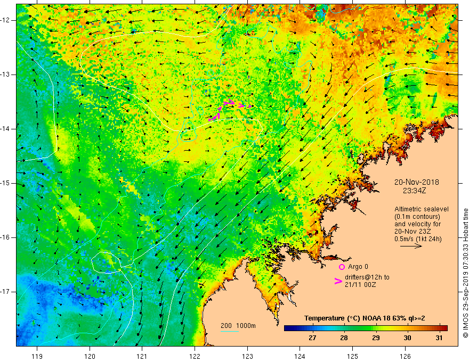The width and height of the screenshot is (469, 362).
Task: Click the '200 1000m' depth label
Action: point(238,326)
